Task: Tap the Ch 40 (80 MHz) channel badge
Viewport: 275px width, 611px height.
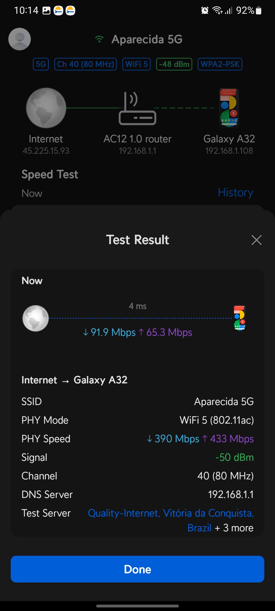Action: (86, 64)
